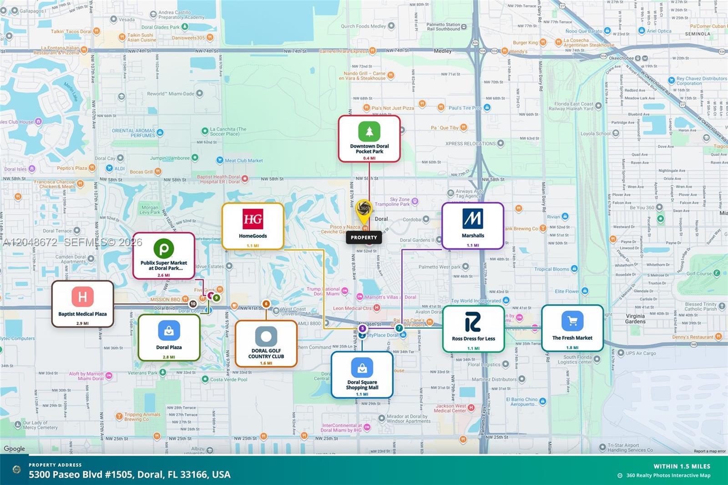The height and width of the screenshot is (485, 728).
Task: Select the Tropical Blooms pin
Action: (x=574, y=269)
